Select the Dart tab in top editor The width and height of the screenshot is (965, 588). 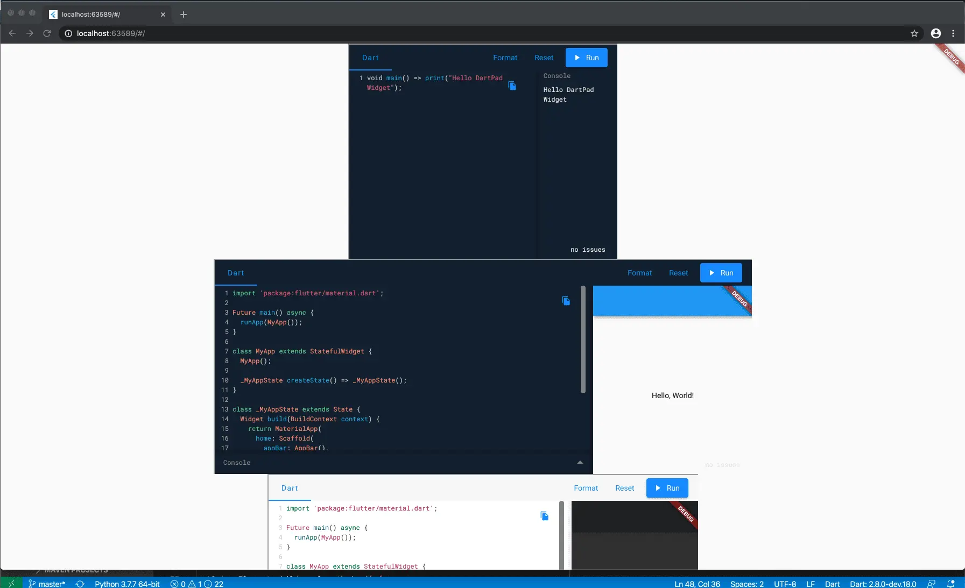370,58
